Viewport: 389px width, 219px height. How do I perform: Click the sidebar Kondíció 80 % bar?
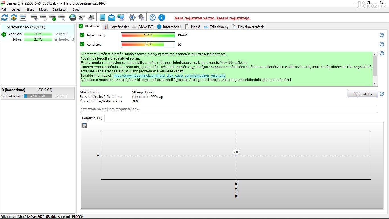coord(38,34)
